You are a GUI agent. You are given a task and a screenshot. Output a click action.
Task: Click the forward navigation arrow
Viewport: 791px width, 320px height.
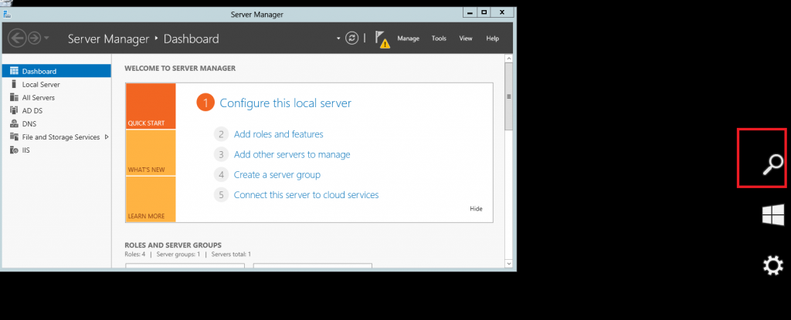[x=34, y=39]
